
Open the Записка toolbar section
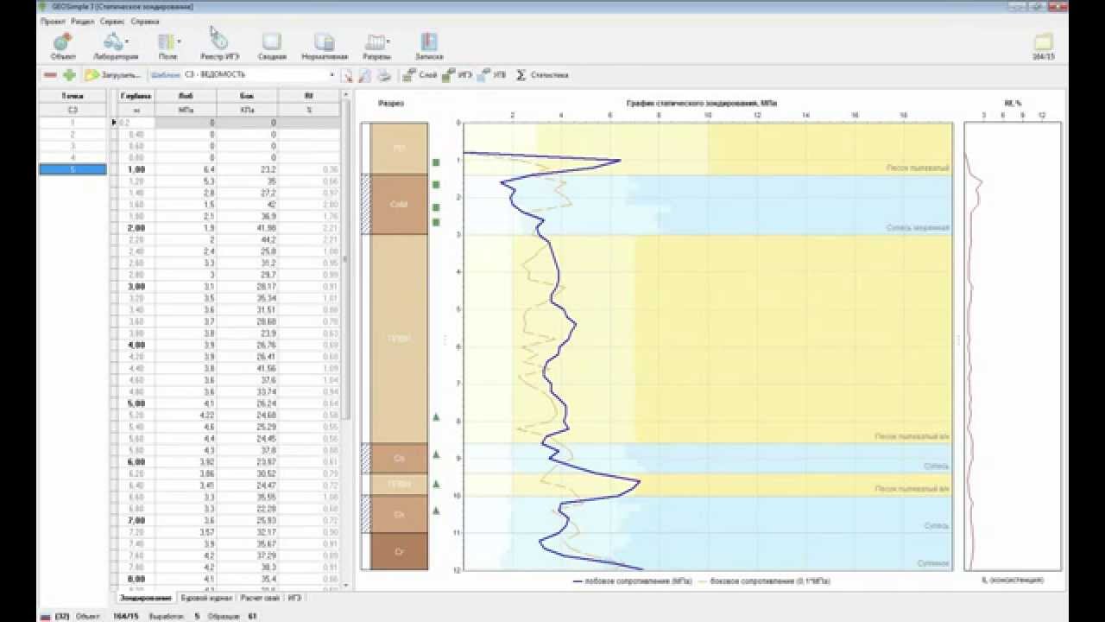[x=429, y=45]
